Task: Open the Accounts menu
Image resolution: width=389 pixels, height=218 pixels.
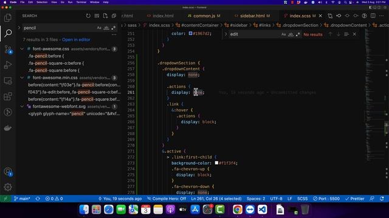Action: coord(8,172)
